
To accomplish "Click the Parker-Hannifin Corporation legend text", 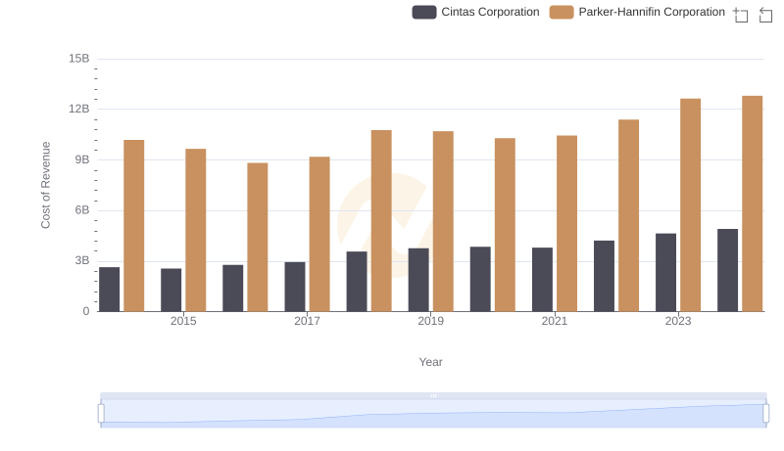I will pyautogui.click(x=652, y=12).
